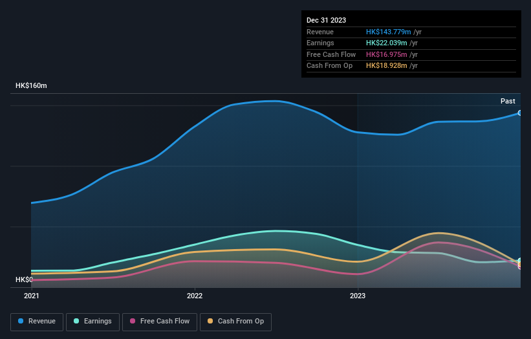Toggle the Cash From Op legend button
This screenshot has width=531, height=339.
click(235, 322)
